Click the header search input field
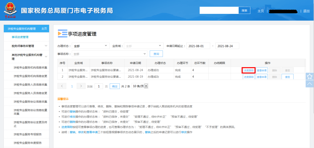Image resolution: width=314 pixels, height=148 pixels. click(x=219, y=10)
